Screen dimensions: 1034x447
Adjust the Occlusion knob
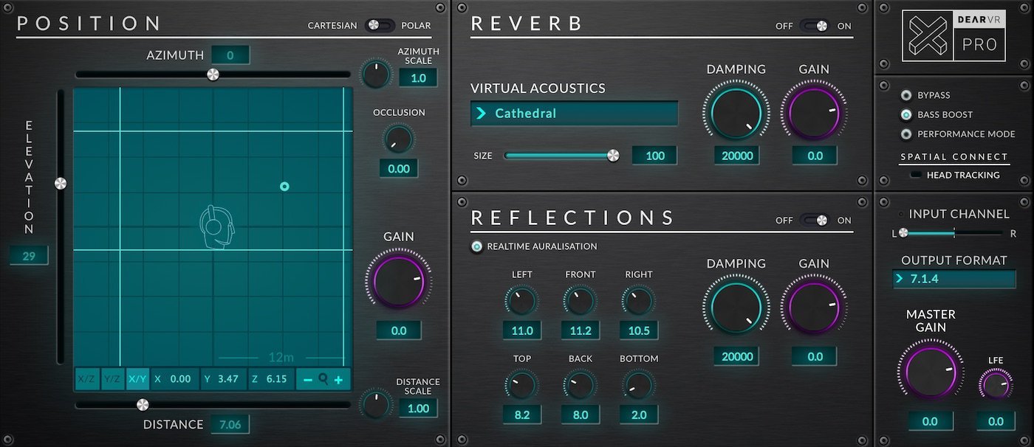point(398,138)
